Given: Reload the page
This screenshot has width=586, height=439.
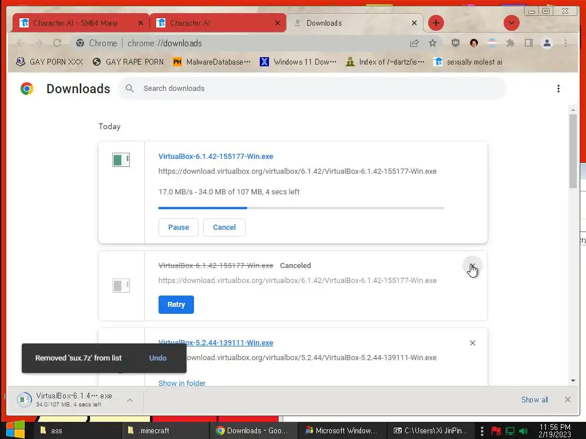Looking at the screenshot, I should click(x=57, y=43).
